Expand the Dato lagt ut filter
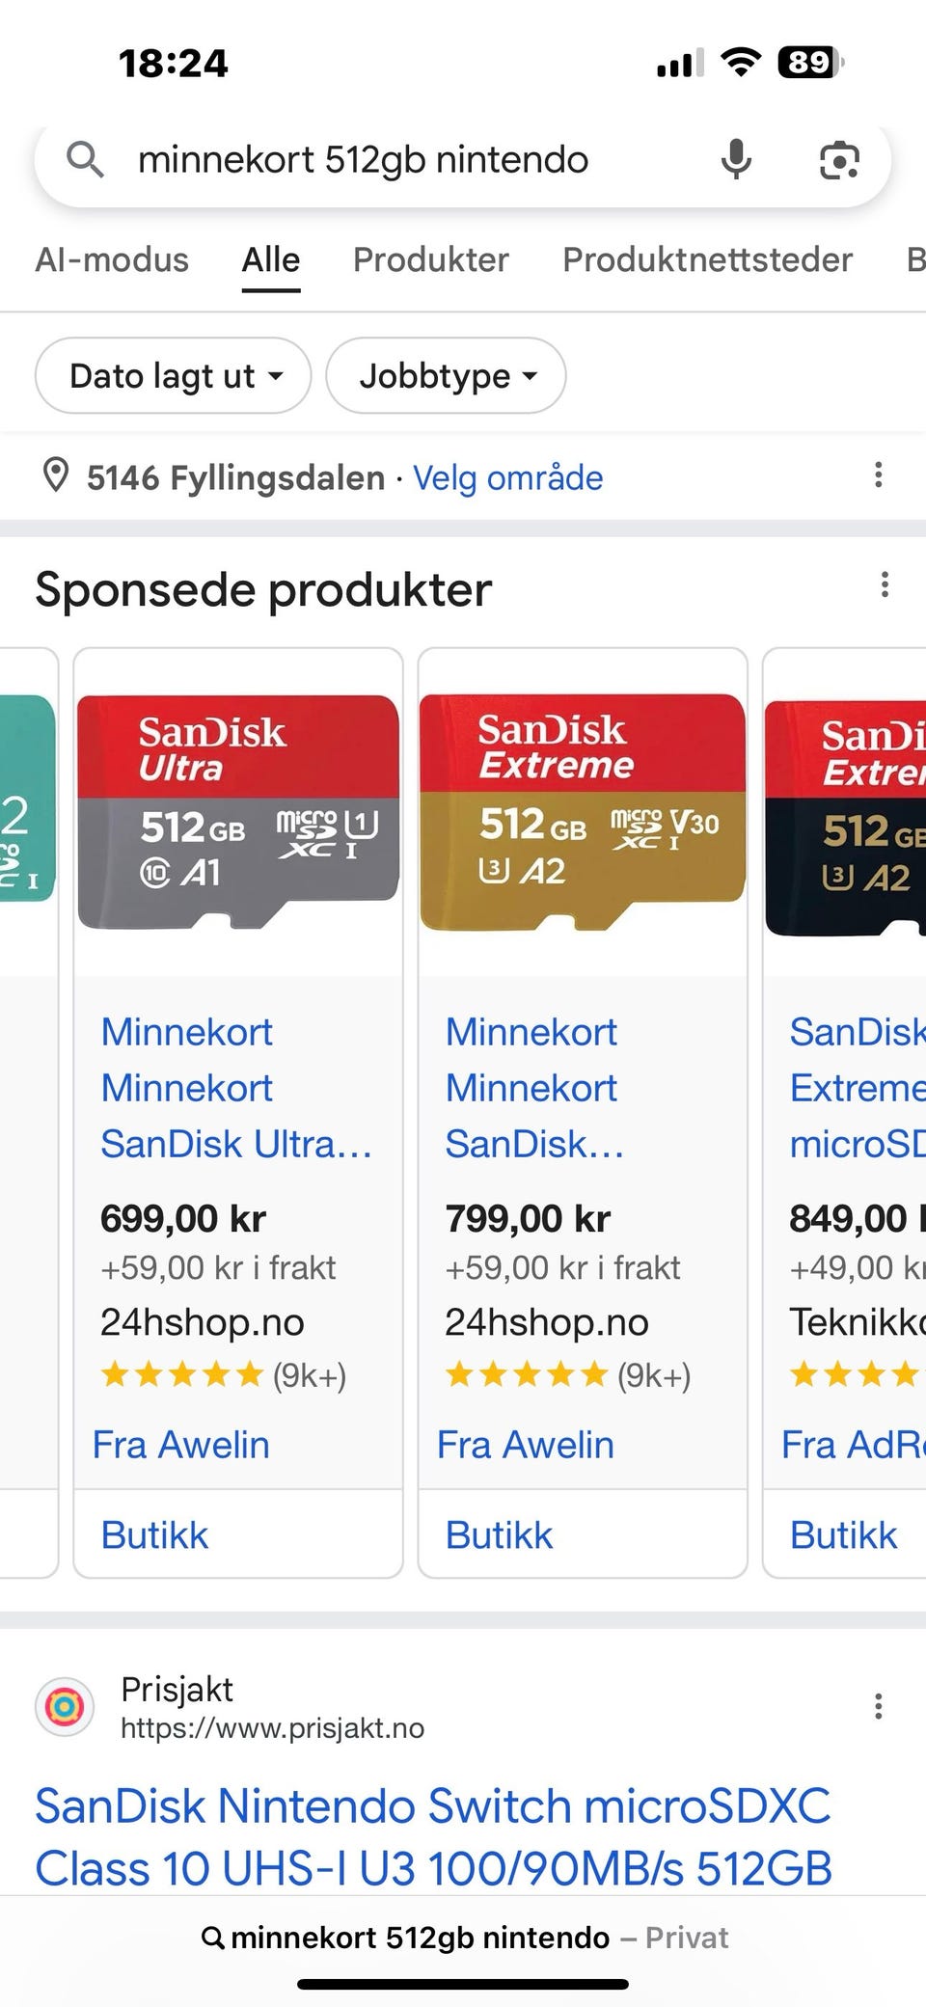926x2007 pixels. [x=174, y=375]
